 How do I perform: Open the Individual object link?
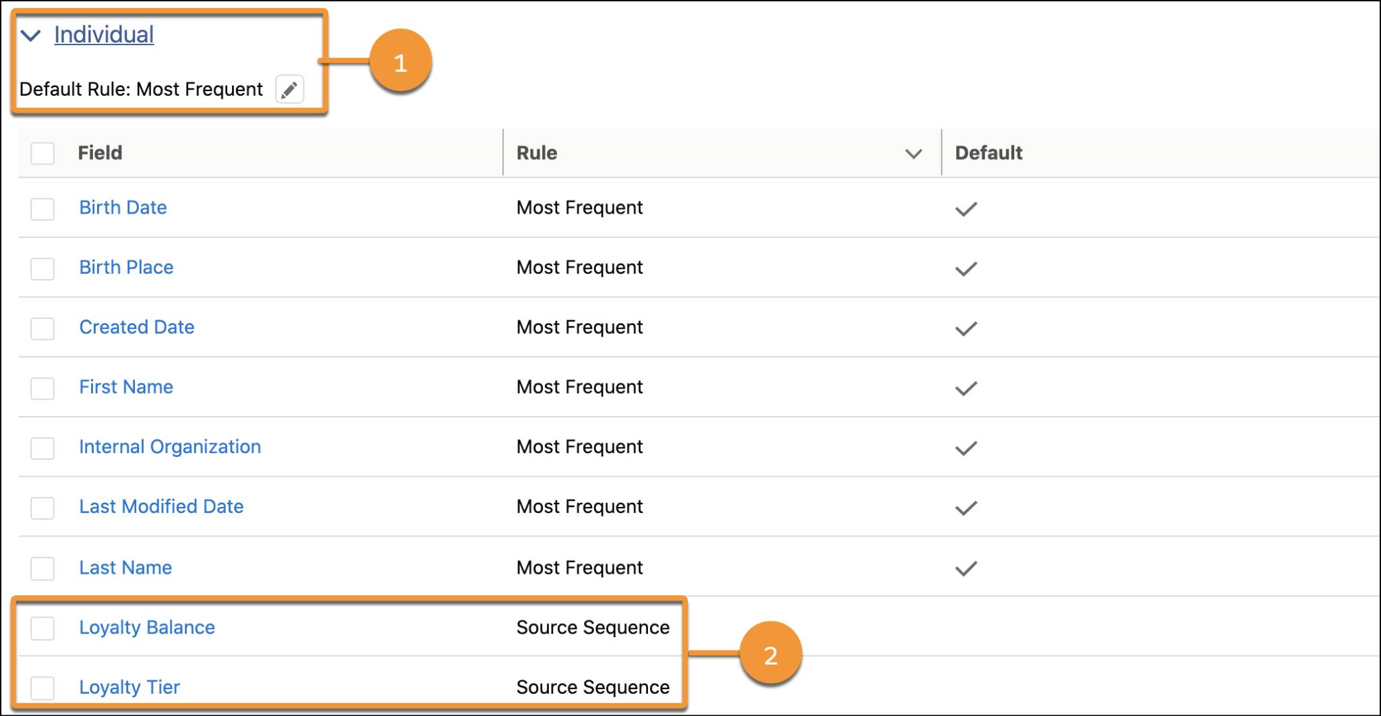tap(104, 34)
